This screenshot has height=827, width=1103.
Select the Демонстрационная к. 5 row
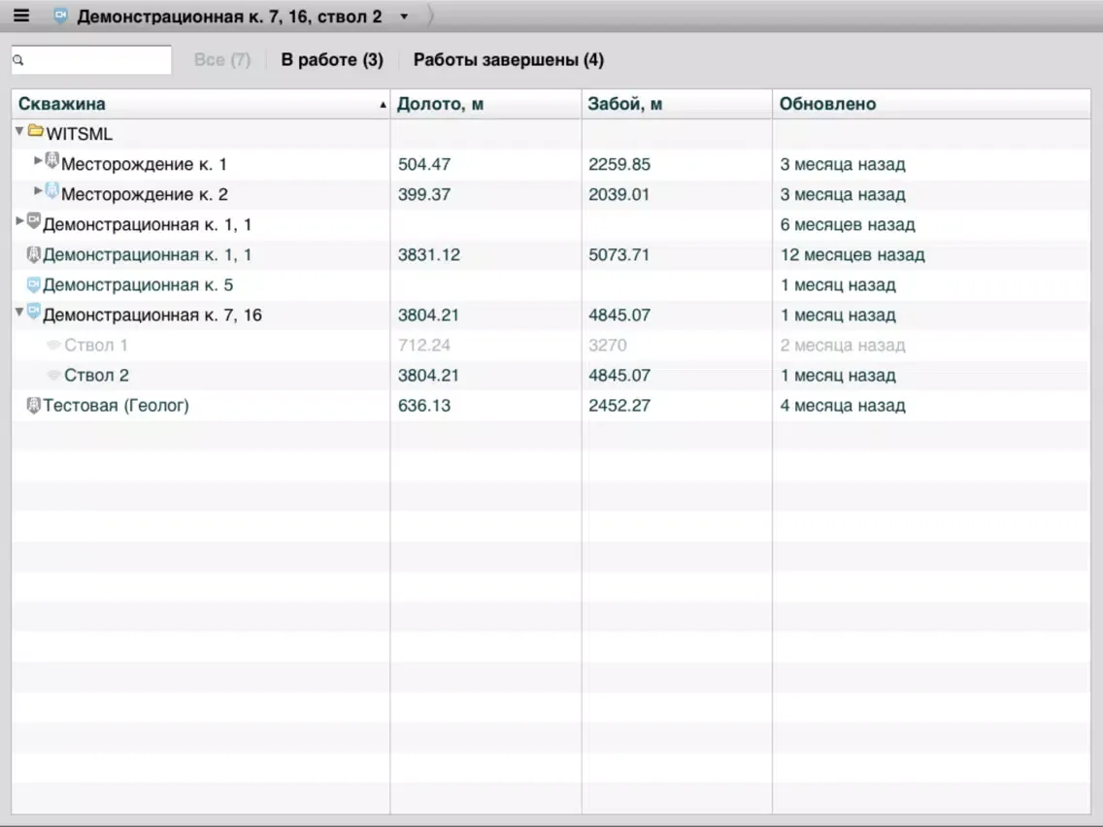551,284
